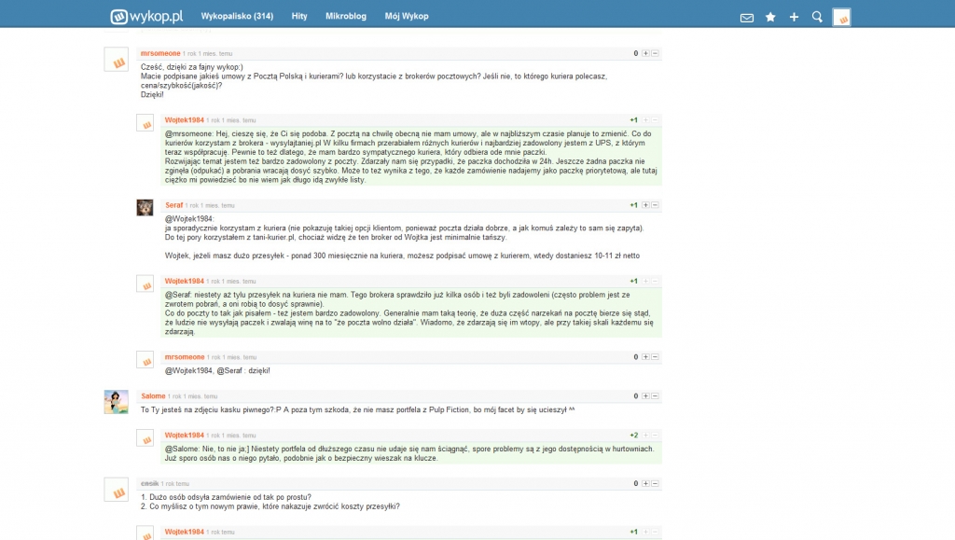Image resolution: width=955 pixels, height=540 pixels.
Task: Upvote cosik's comment with plus button
Action: [x=645, y=483]
